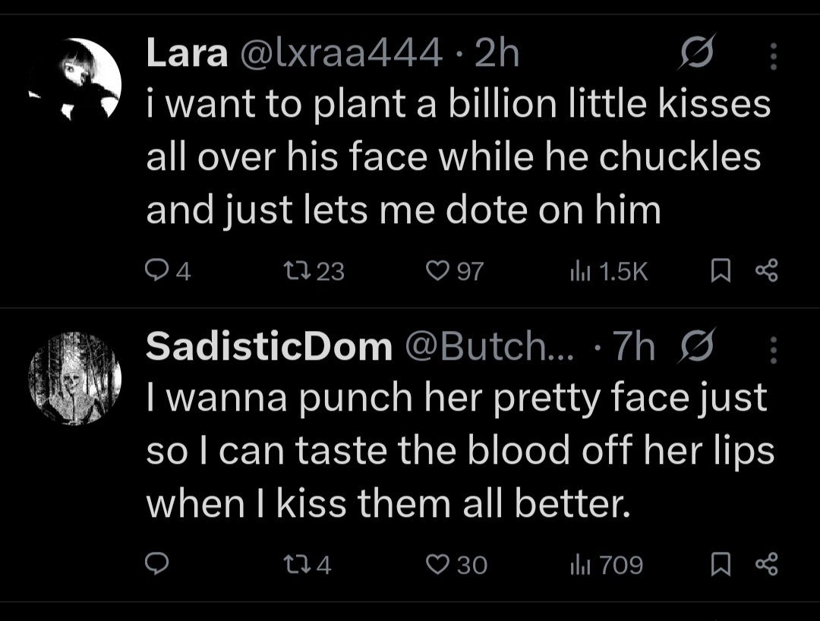Expand more options on SadisticDom's tweet
This screenshot has height=621, width=820.
click(774, 350)
